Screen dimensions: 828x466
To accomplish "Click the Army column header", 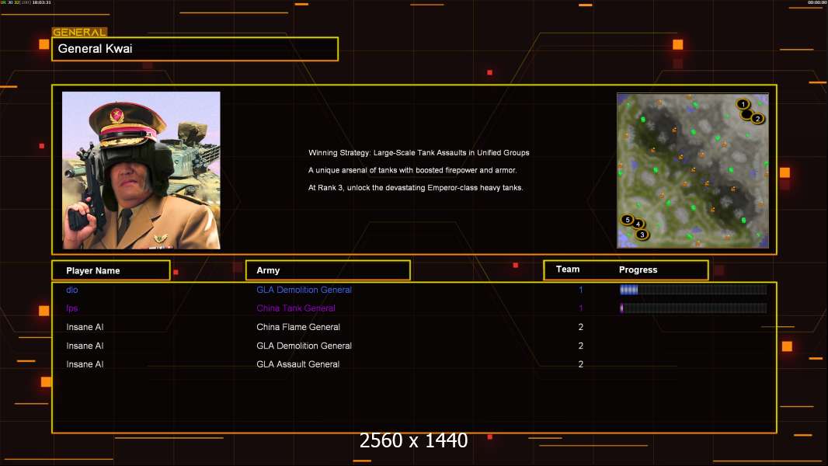I will [328, 270].
